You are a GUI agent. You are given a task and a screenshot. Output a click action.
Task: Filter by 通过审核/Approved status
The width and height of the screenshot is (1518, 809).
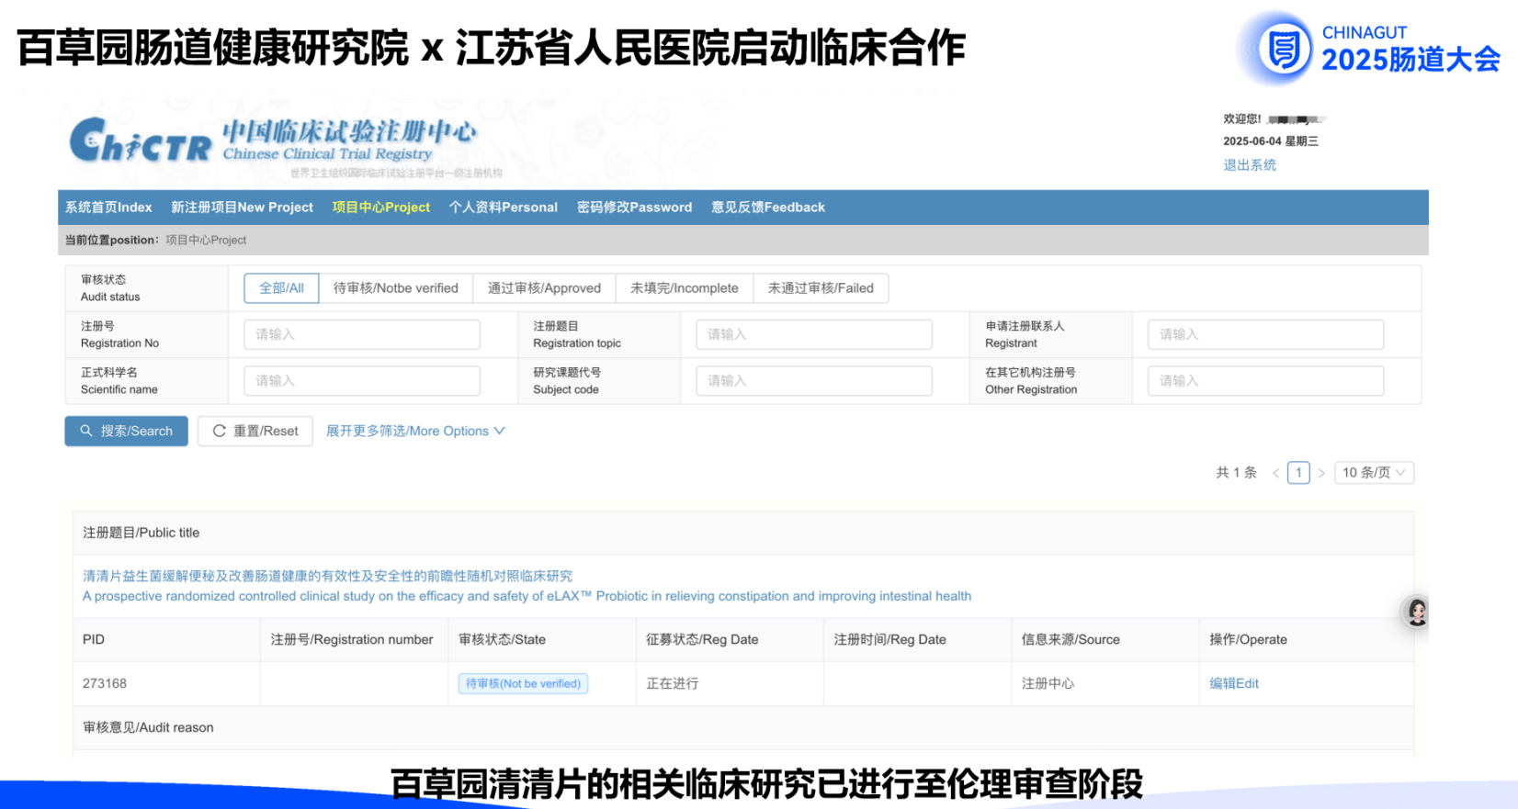(544, 288)
